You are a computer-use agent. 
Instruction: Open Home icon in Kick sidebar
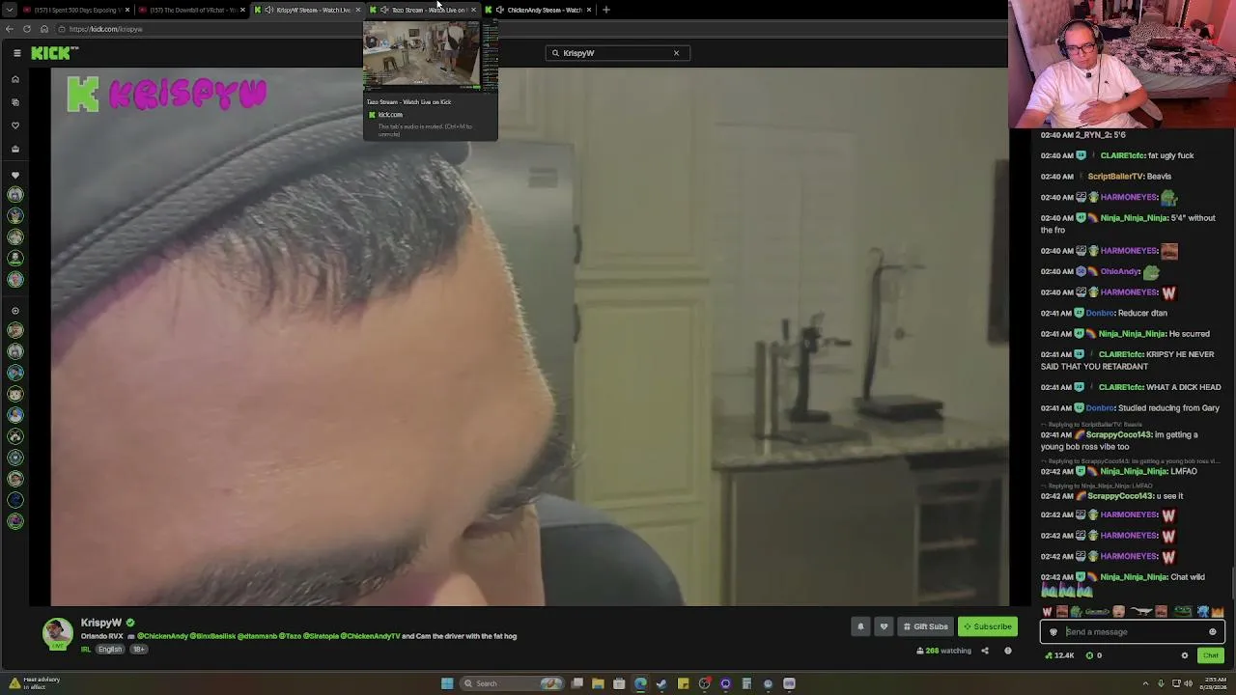click(x=15, y=79)
